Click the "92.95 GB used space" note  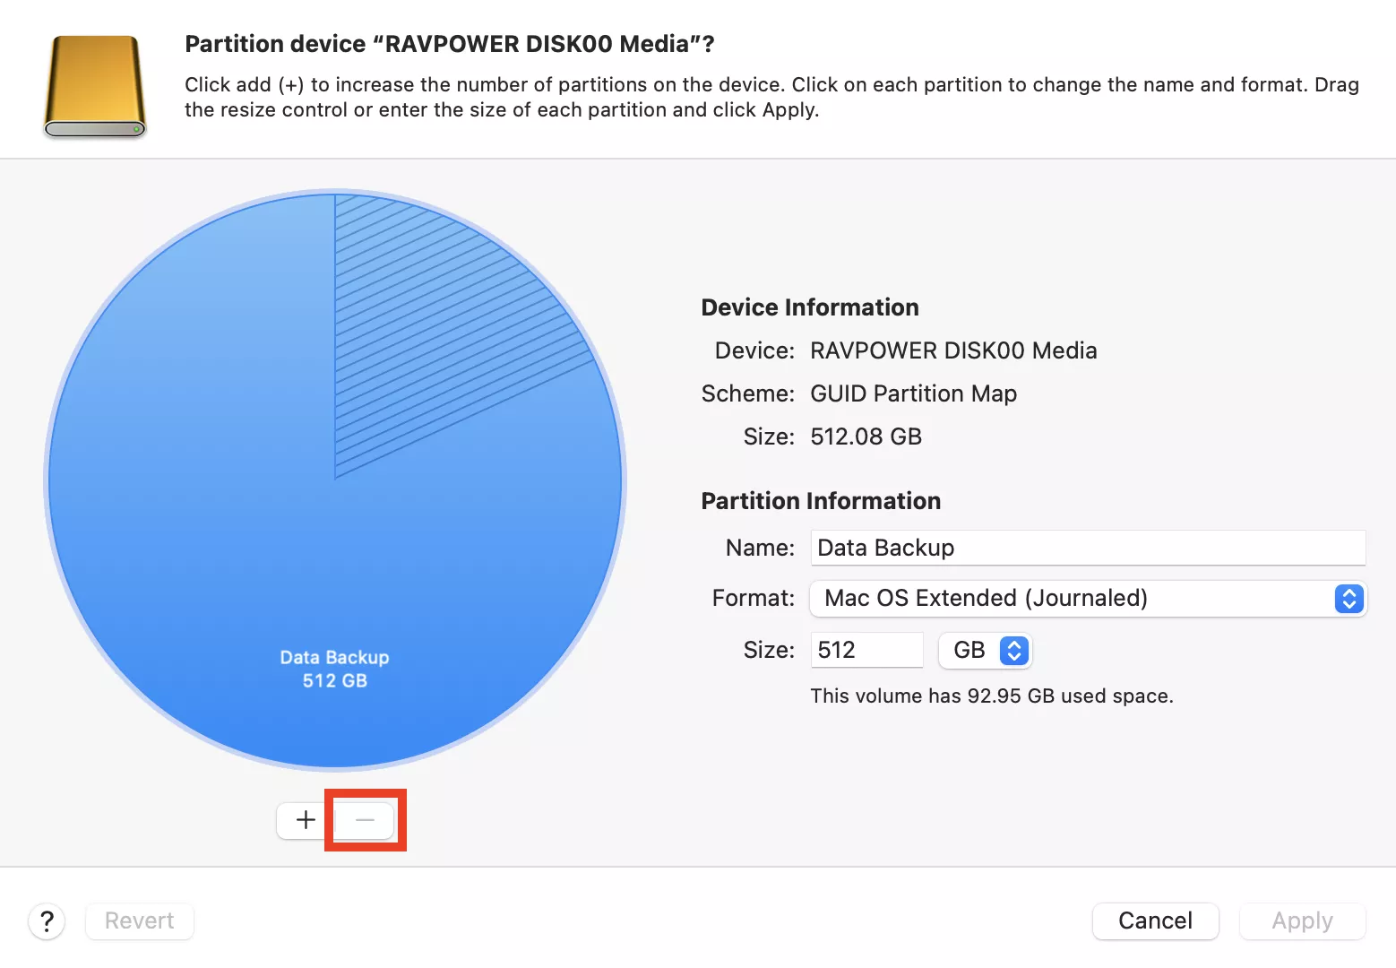coord(991,696)
